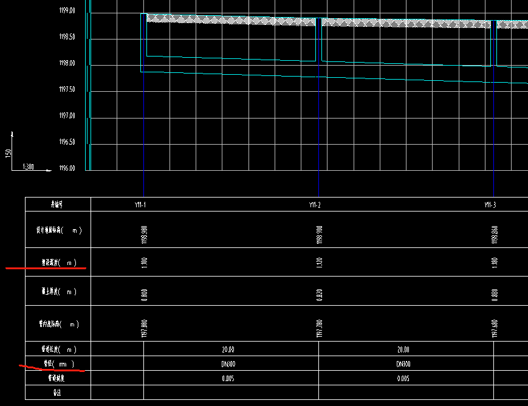Select cover thickness 0.800 under Y11-1

click(144, 295)
